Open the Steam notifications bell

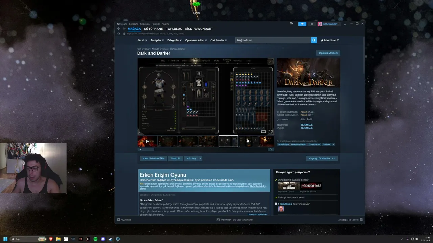click(x=312, y=24)
